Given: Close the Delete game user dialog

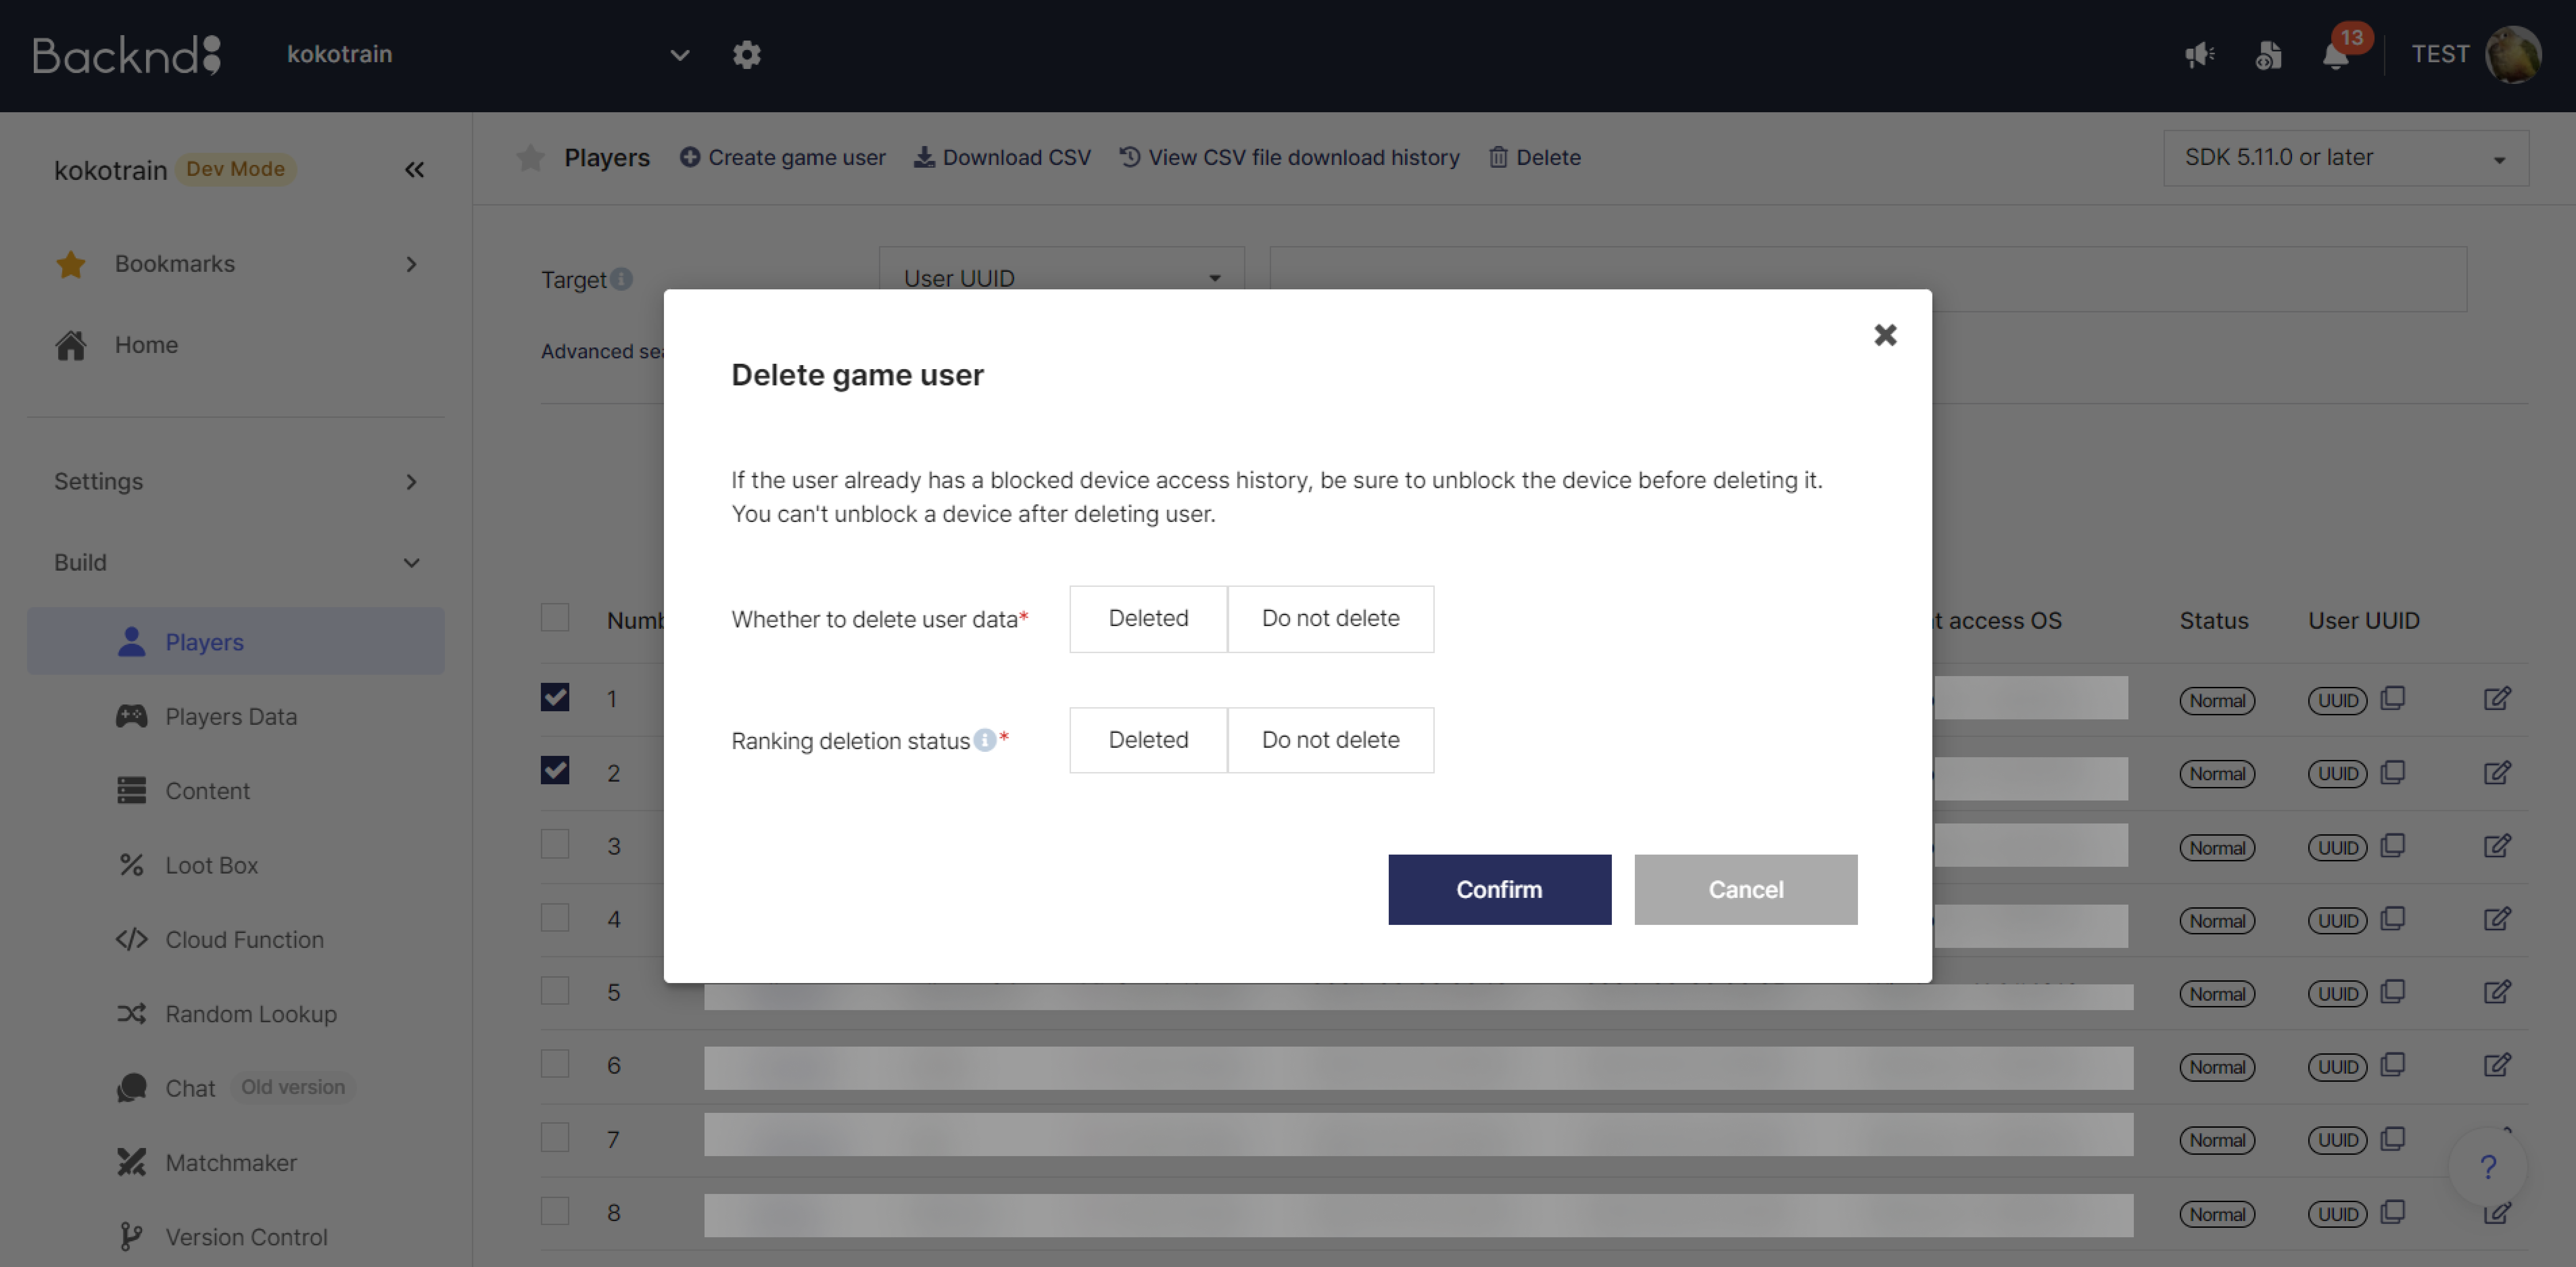Looking at the screenshot, I should coord(1885,335).
